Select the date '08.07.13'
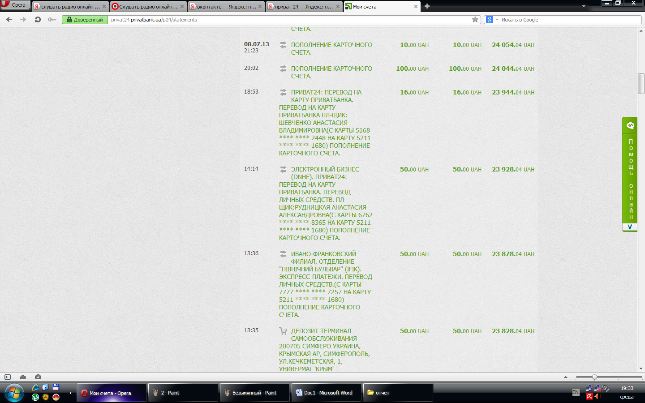This screenshot has width=645, height=403. coord(257,44)
